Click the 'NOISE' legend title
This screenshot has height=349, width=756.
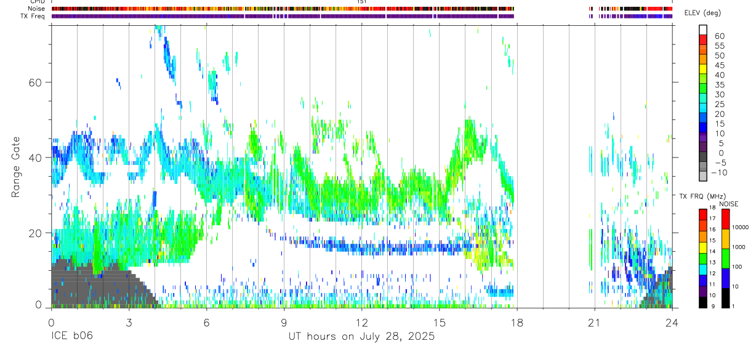[728, 204]
